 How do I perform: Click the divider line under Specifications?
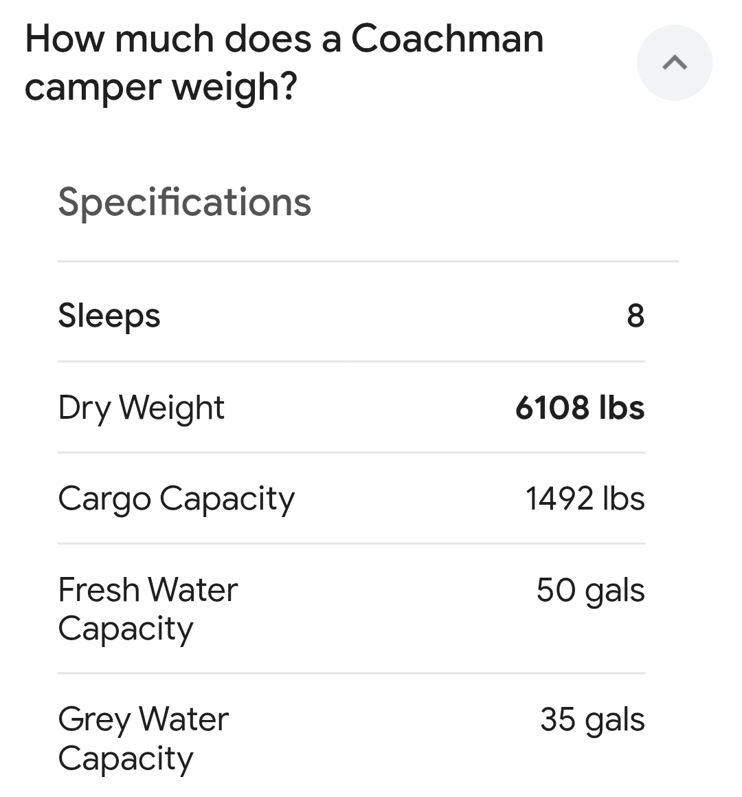[368, 261]
